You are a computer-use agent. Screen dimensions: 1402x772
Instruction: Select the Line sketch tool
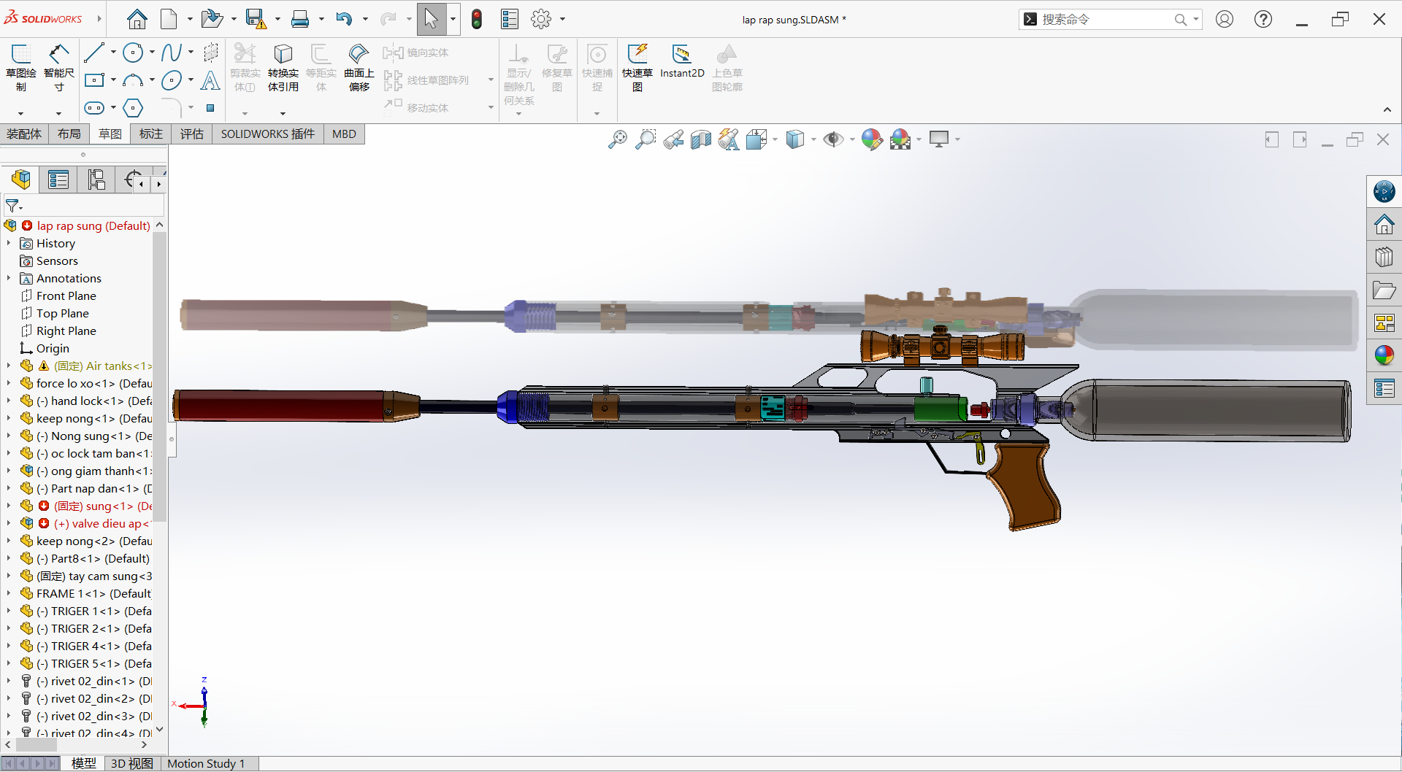(94, 53)
